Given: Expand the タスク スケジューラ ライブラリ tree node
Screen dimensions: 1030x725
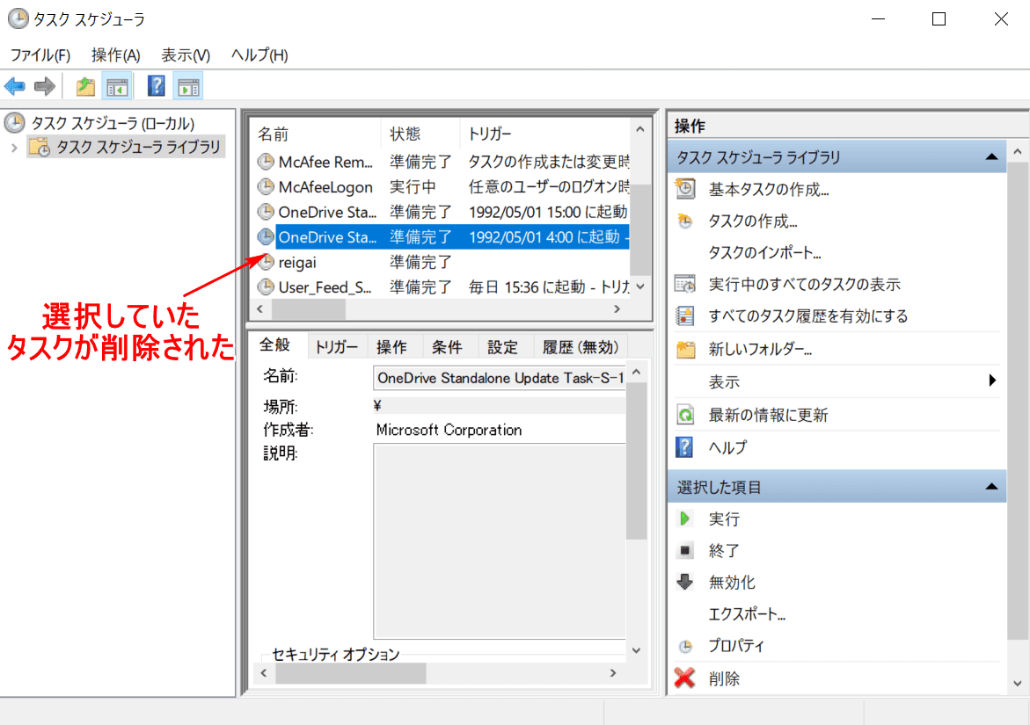Looking at the screenshot, I should [14, 148].
